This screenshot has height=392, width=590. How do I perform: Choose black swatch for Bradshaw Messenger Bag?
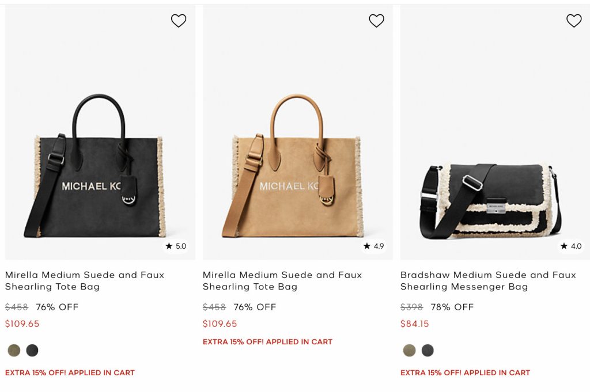point(428,350)
